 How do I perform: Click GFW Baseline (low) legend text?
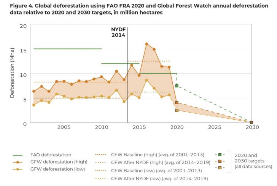pos(156,171)
